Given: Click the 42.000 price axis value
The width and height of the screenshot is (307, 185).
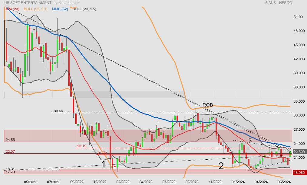Looking at the screenshot, I should pyautogui.click(x=299, y=59).
